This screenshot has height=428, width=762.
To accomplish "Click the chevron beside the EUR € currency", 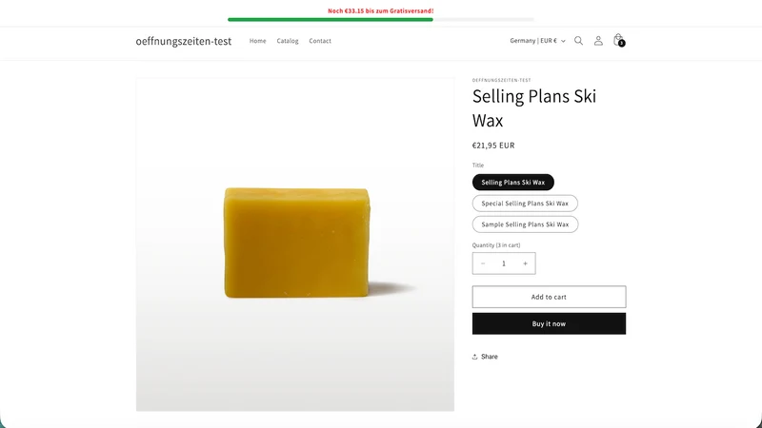I will (x=563, y=41).
